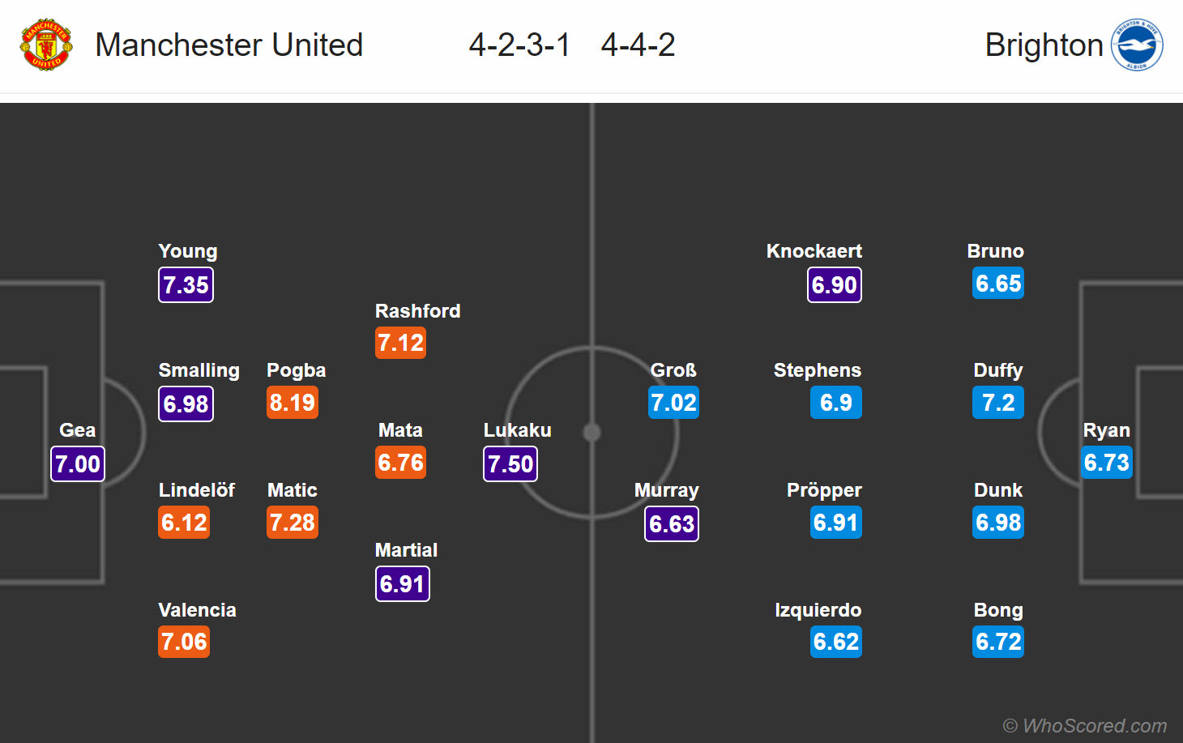
Task: Click the 4-2-3-1 formation label
Action: tap(519, 45)
